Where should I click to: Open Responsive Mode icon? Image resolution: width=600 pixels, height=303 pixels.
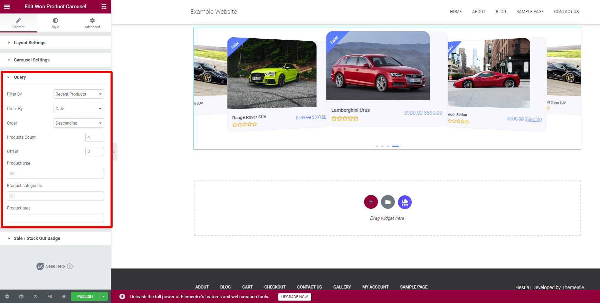pyautogui.click(x=50, y=296)
